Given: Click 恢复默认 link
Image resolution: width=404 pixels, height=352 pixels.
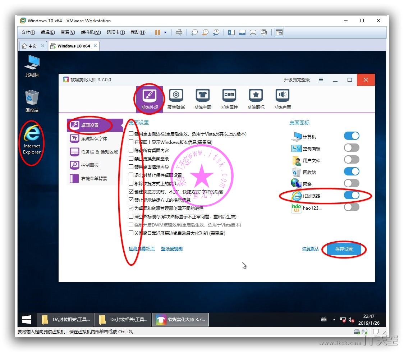Looking at the screenshot, I should click(310, 249).
